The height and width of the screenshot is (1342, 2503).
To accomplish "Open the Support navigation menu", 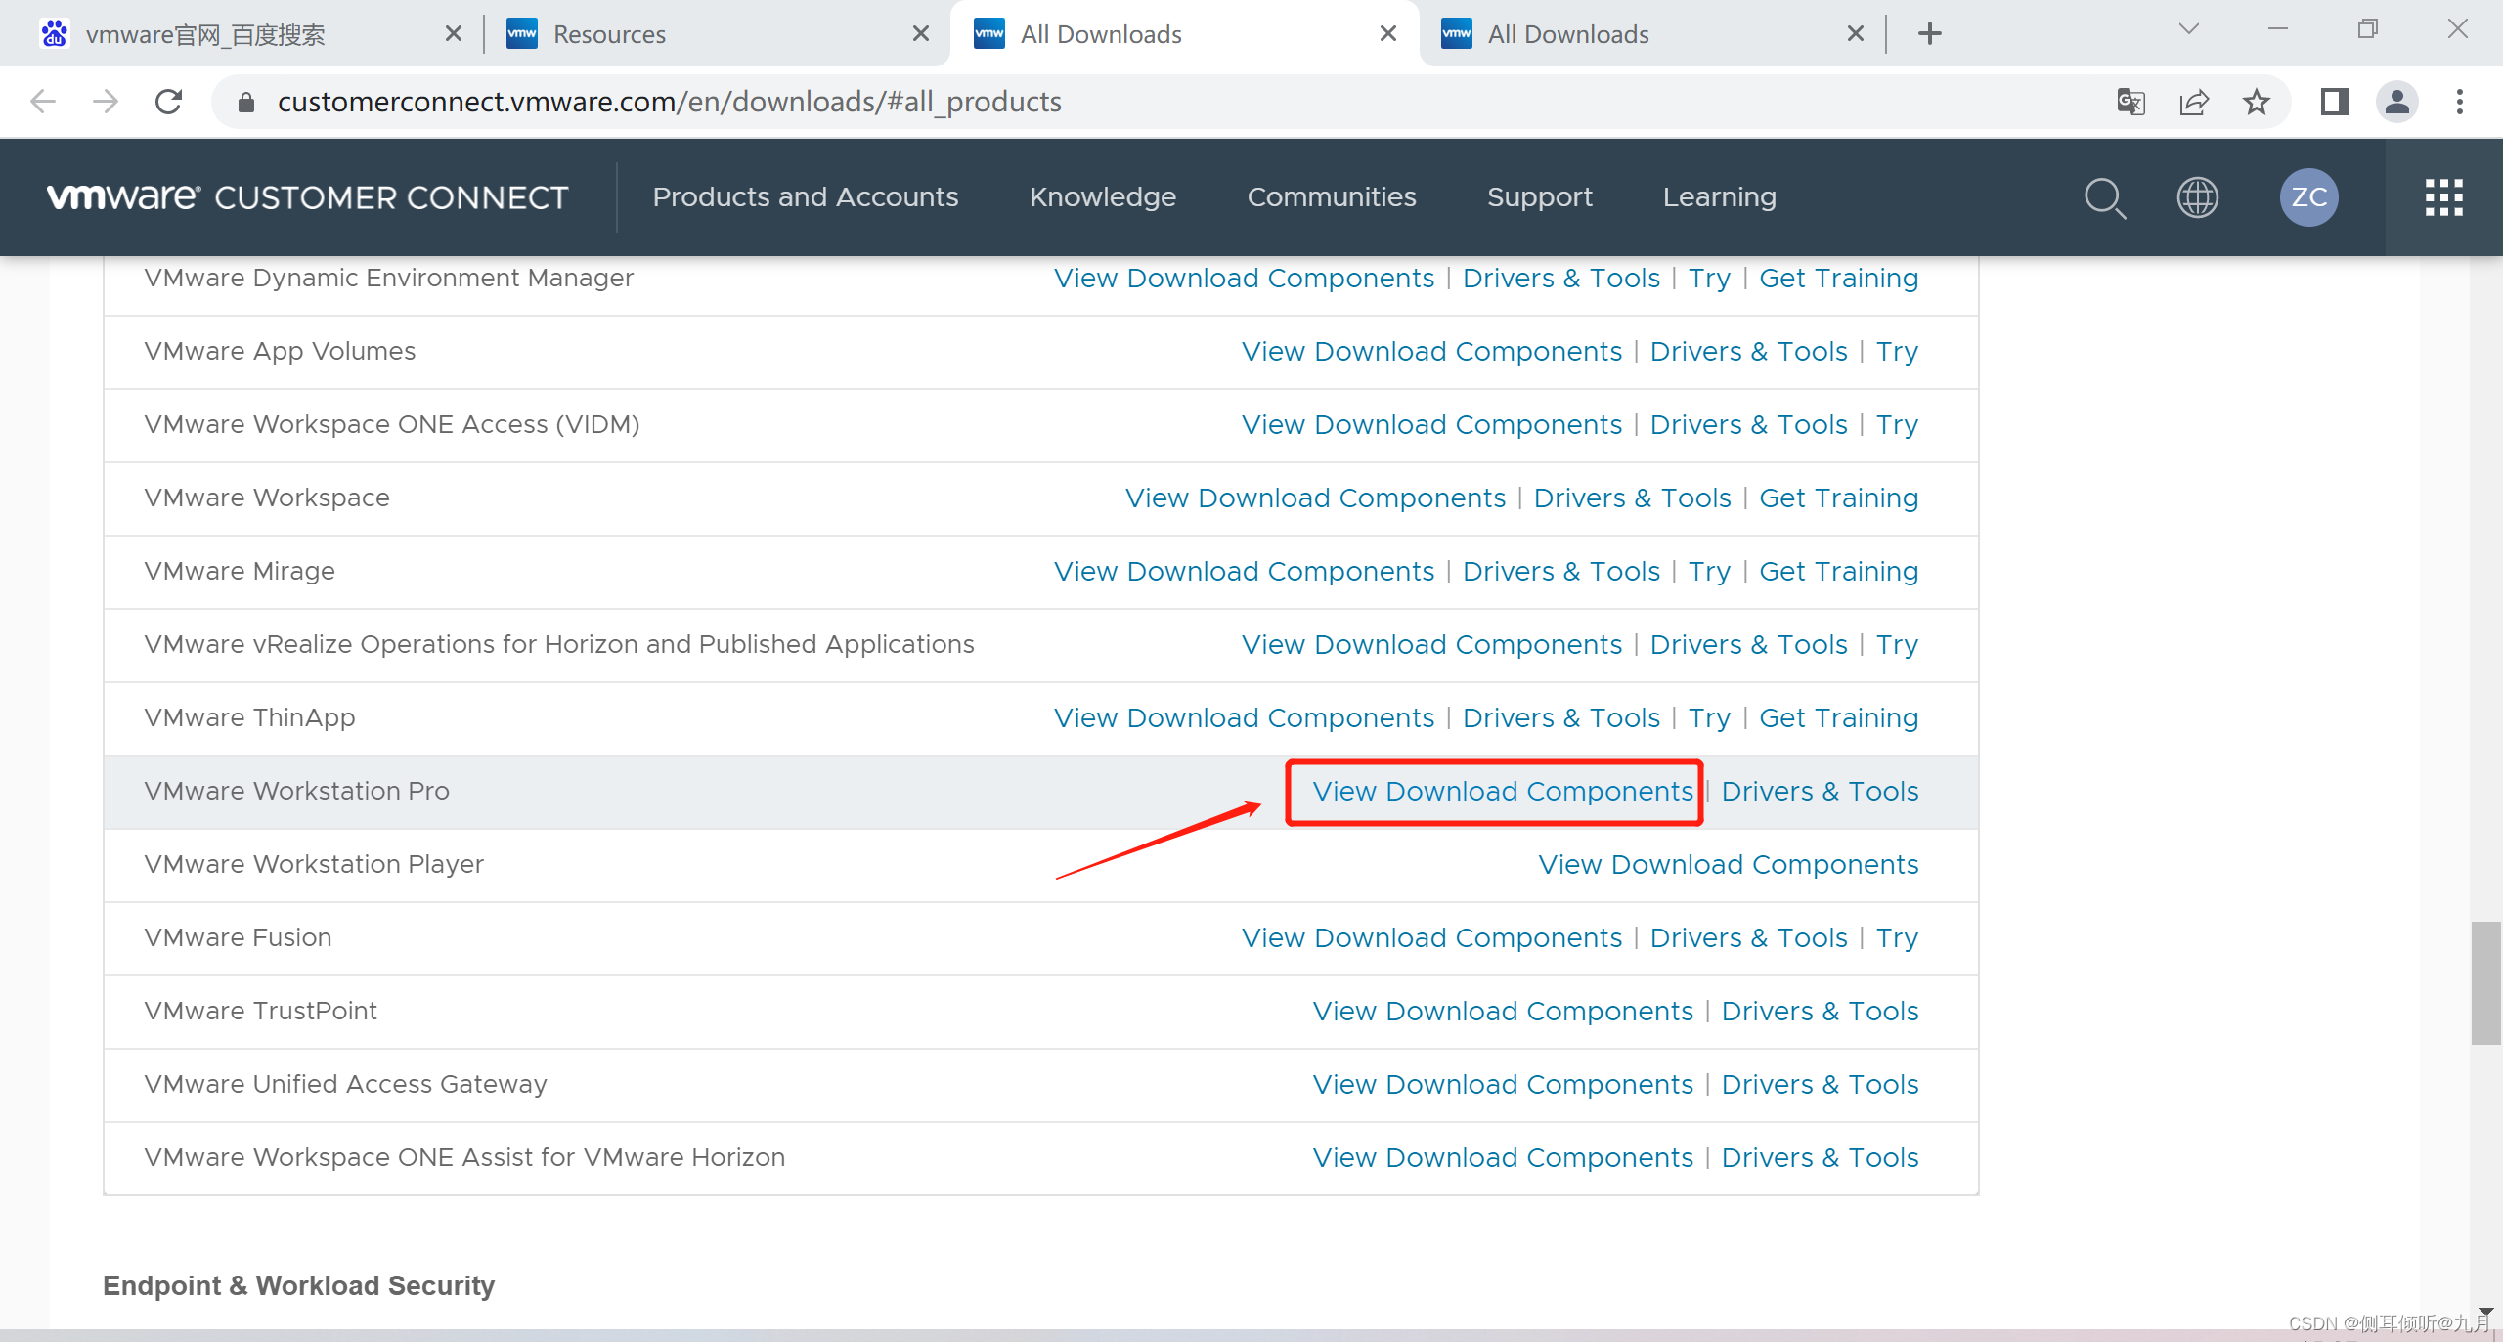I will (x=1539, y=197).
